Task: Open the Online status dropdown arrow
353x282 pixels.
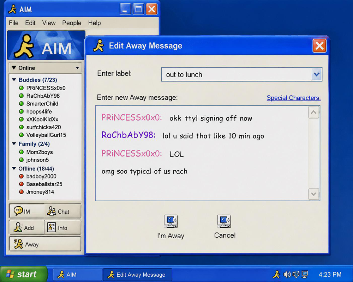Action: (77, 68)
